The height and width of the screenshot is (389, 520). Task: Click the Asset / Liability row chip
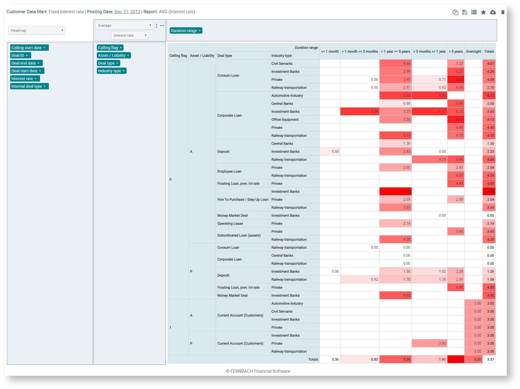[x=114, y=55]
